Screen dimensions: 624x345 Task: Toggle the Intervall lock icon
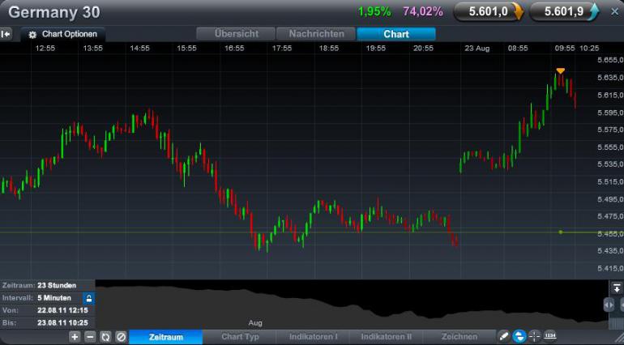pos(89,298)
